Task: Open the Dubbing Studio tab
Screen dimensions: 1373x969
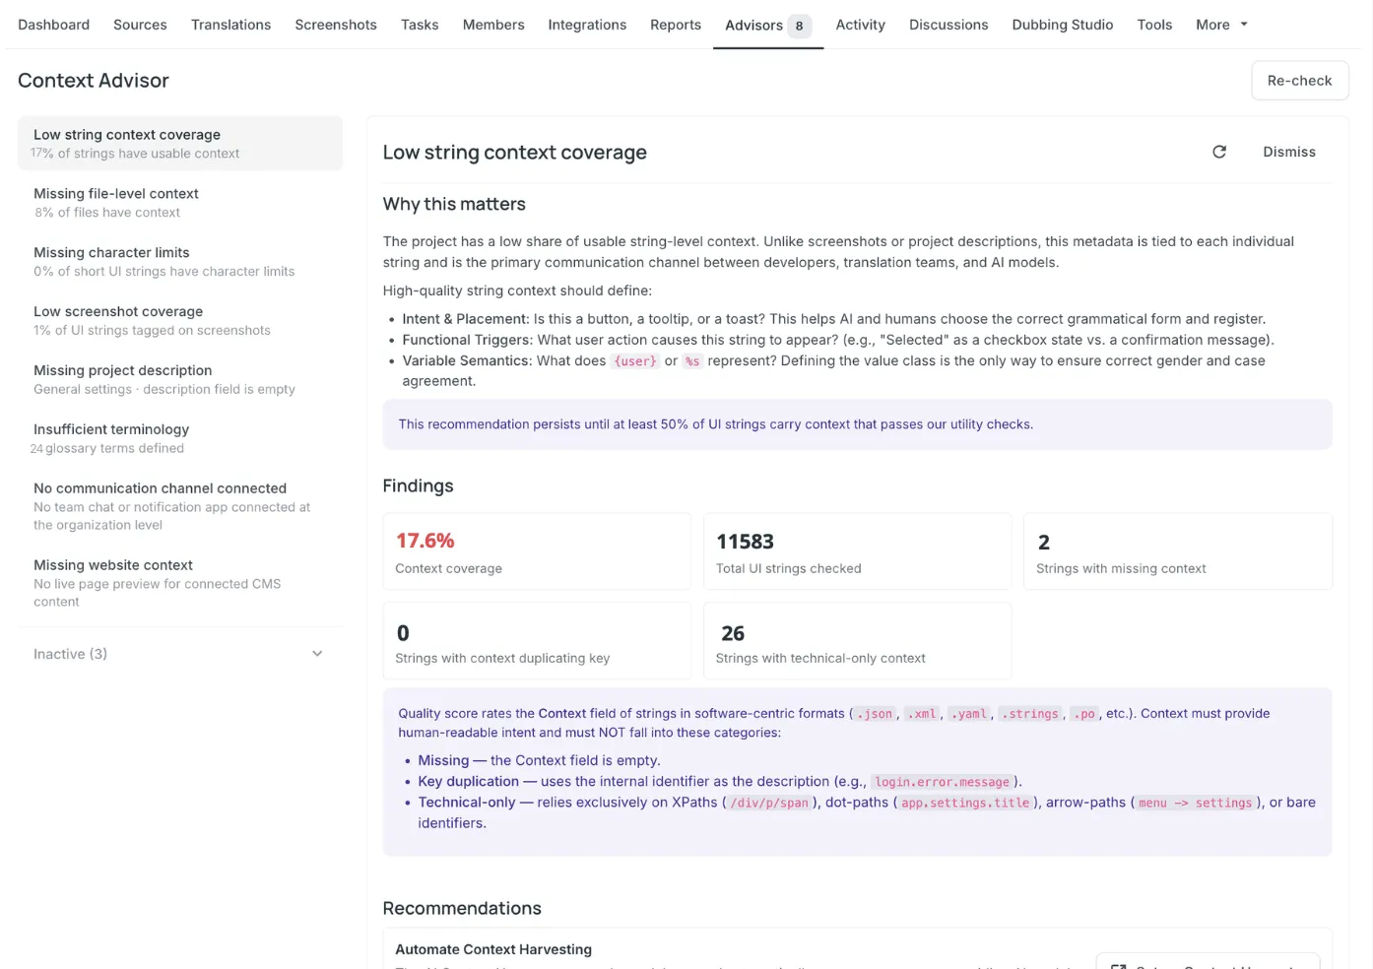Action: 1062,25
